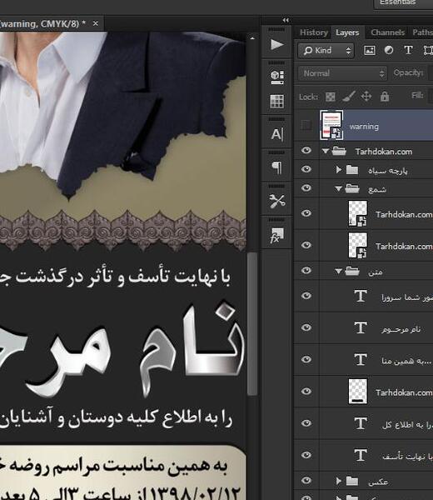Hide the متن group
Viewport: 433px width, 500px height.
[306, 270]
